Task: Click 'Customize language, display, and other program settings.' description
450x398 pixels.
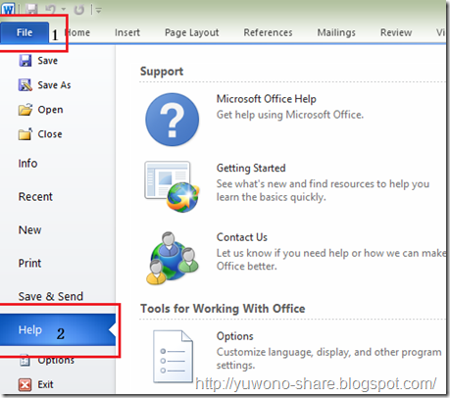Action: [x=328, y=359]
